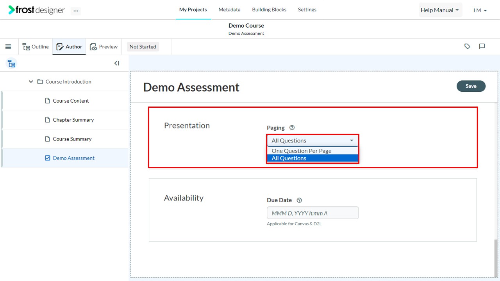Click the vertical scrollbar on the right

click(496, 258)
